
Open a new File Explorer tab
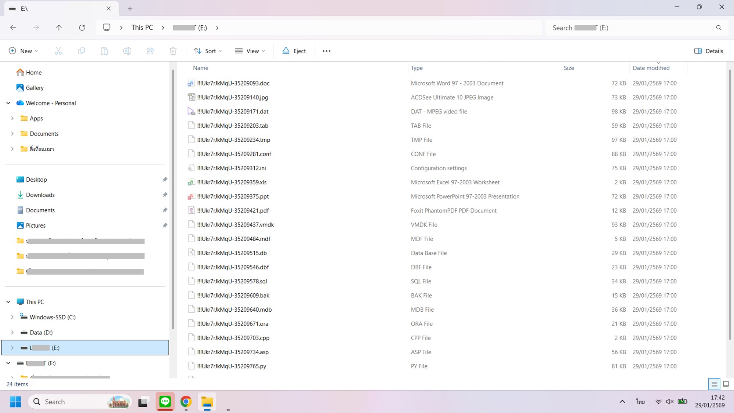(x=130, y=9)
